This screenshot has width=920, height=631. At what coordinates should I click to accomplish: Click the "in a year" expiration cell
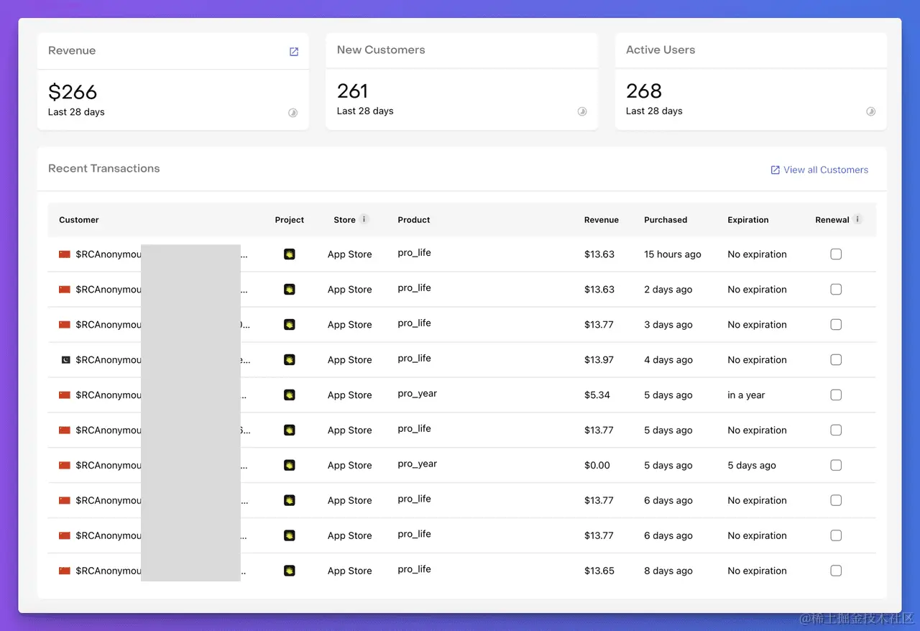[746, 395]
